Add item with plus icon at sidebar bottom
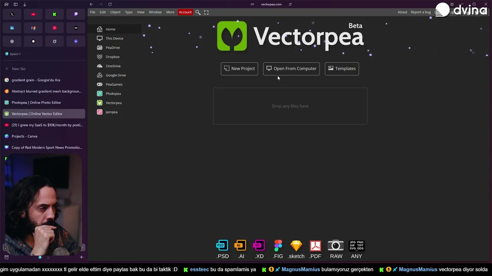Viewport: 492px width, 276px height. [x=81, y=257]
